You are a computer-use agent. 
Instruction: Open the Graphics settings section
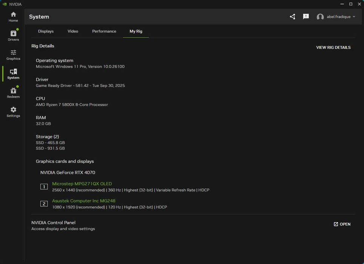point(13,55)
